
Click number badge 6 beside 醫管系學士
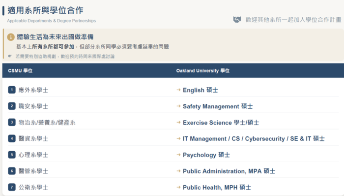[12, 171]
